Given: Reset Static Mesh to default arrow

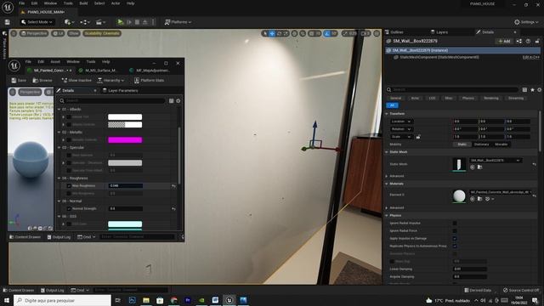Looking at the screenshot, I should tap(535, 164).
